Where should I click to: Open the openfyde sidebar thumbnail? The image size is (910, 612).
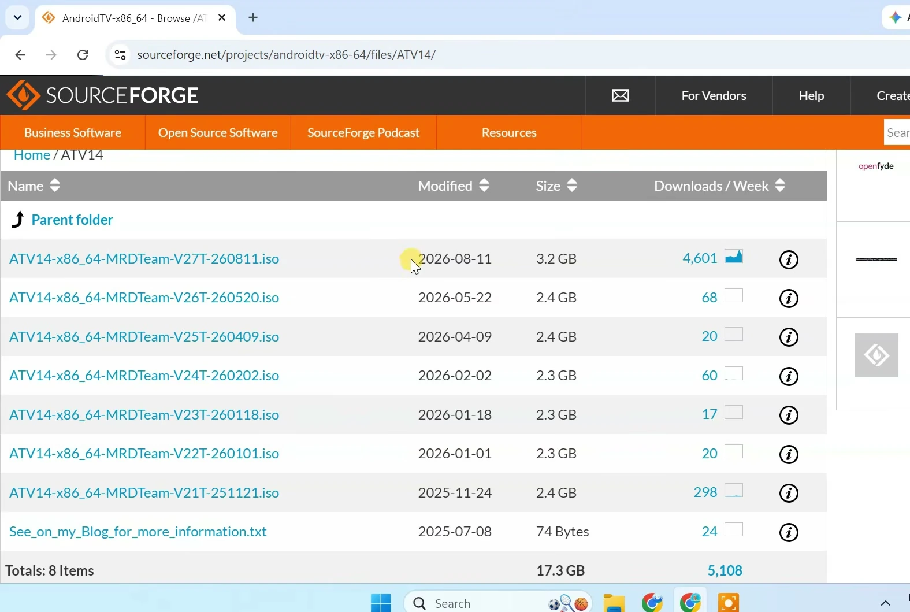(x=876, y=166)
